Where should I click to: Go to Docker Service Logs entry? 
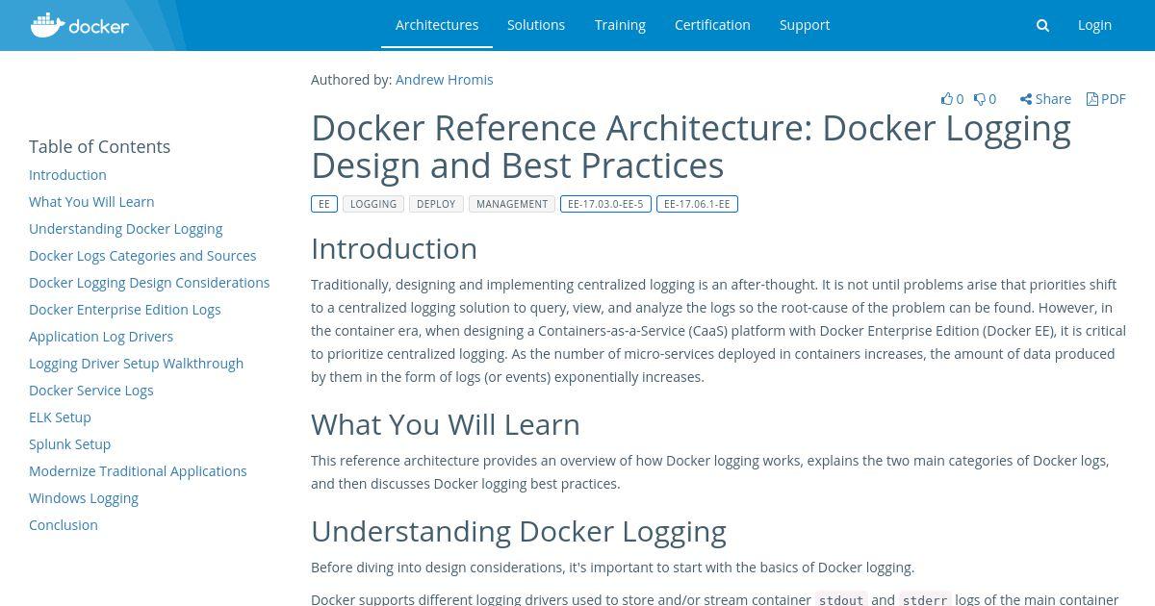91,391
